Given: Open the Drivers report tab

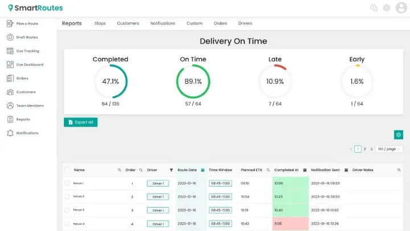Looking at the screenshot, I should click(245, 23).
